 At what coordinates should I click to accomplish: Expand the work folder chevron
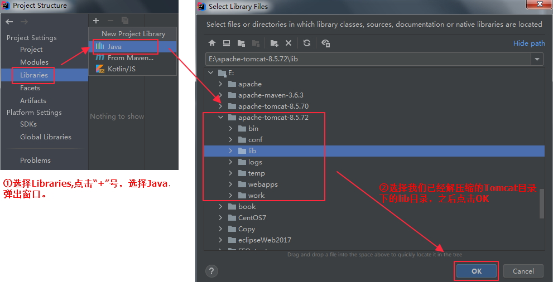[x=230, y=196]
